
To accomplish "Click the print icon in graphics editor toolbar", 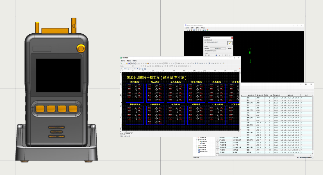I will point(132,63).
